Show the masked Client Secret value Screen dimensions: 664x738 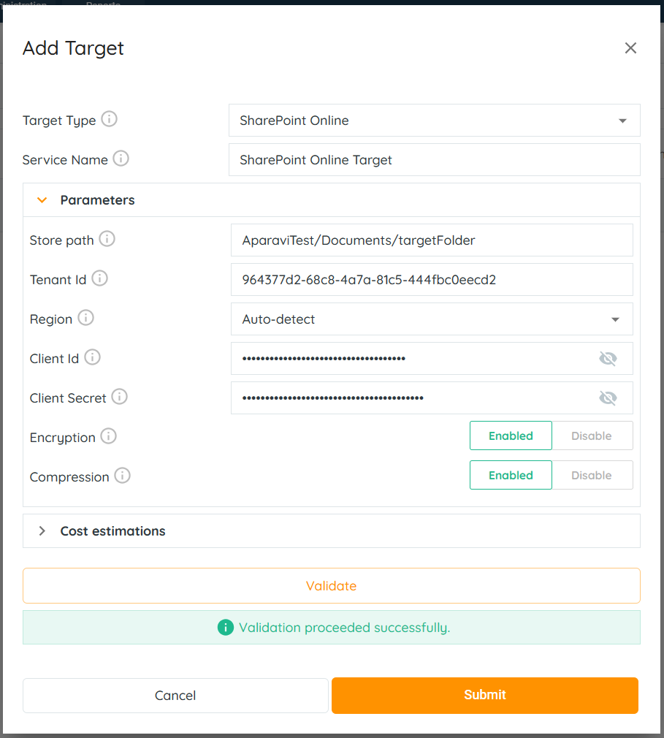pos(607,397)
